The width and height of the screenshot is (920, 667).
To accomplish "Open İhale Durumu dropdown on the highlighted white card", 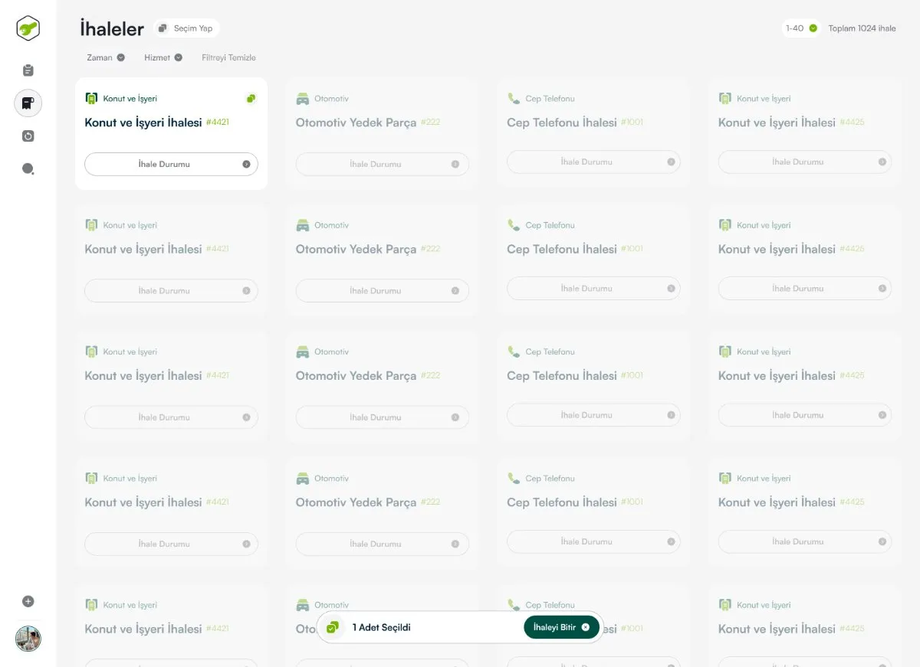I will click(x=171, y=164).
